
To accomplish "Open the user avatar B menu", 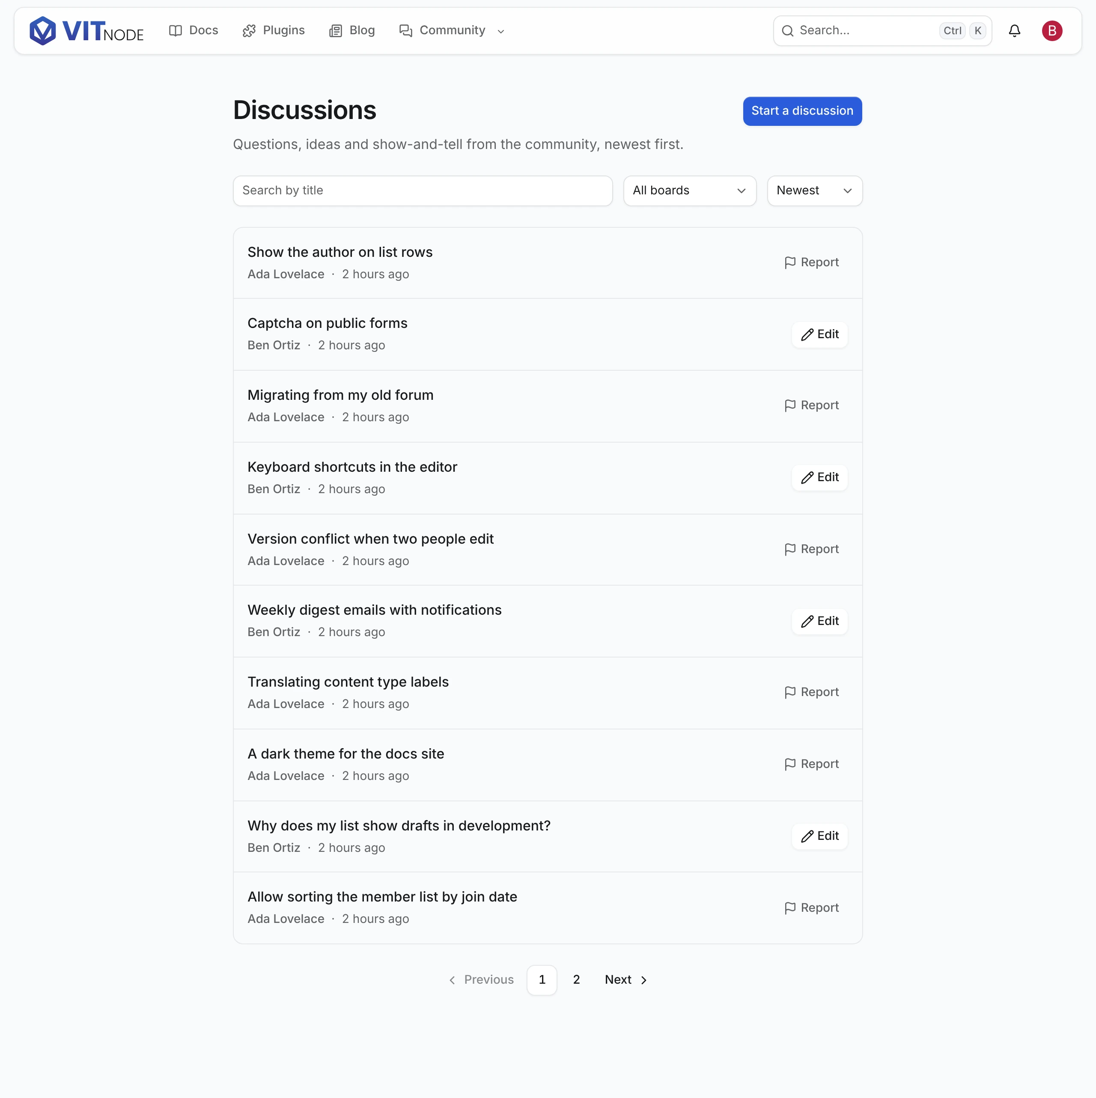I will (x=1051, y=31).
